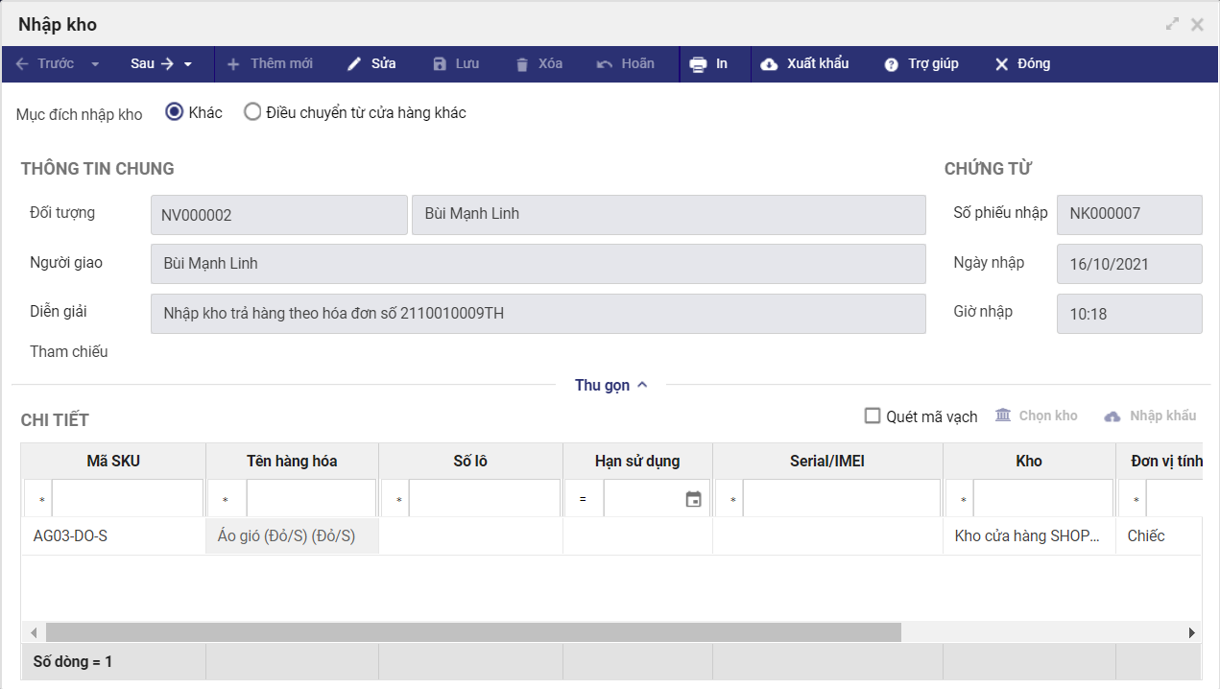
Task: Collapse the section with Thu gọn
Action: (611, 385)
